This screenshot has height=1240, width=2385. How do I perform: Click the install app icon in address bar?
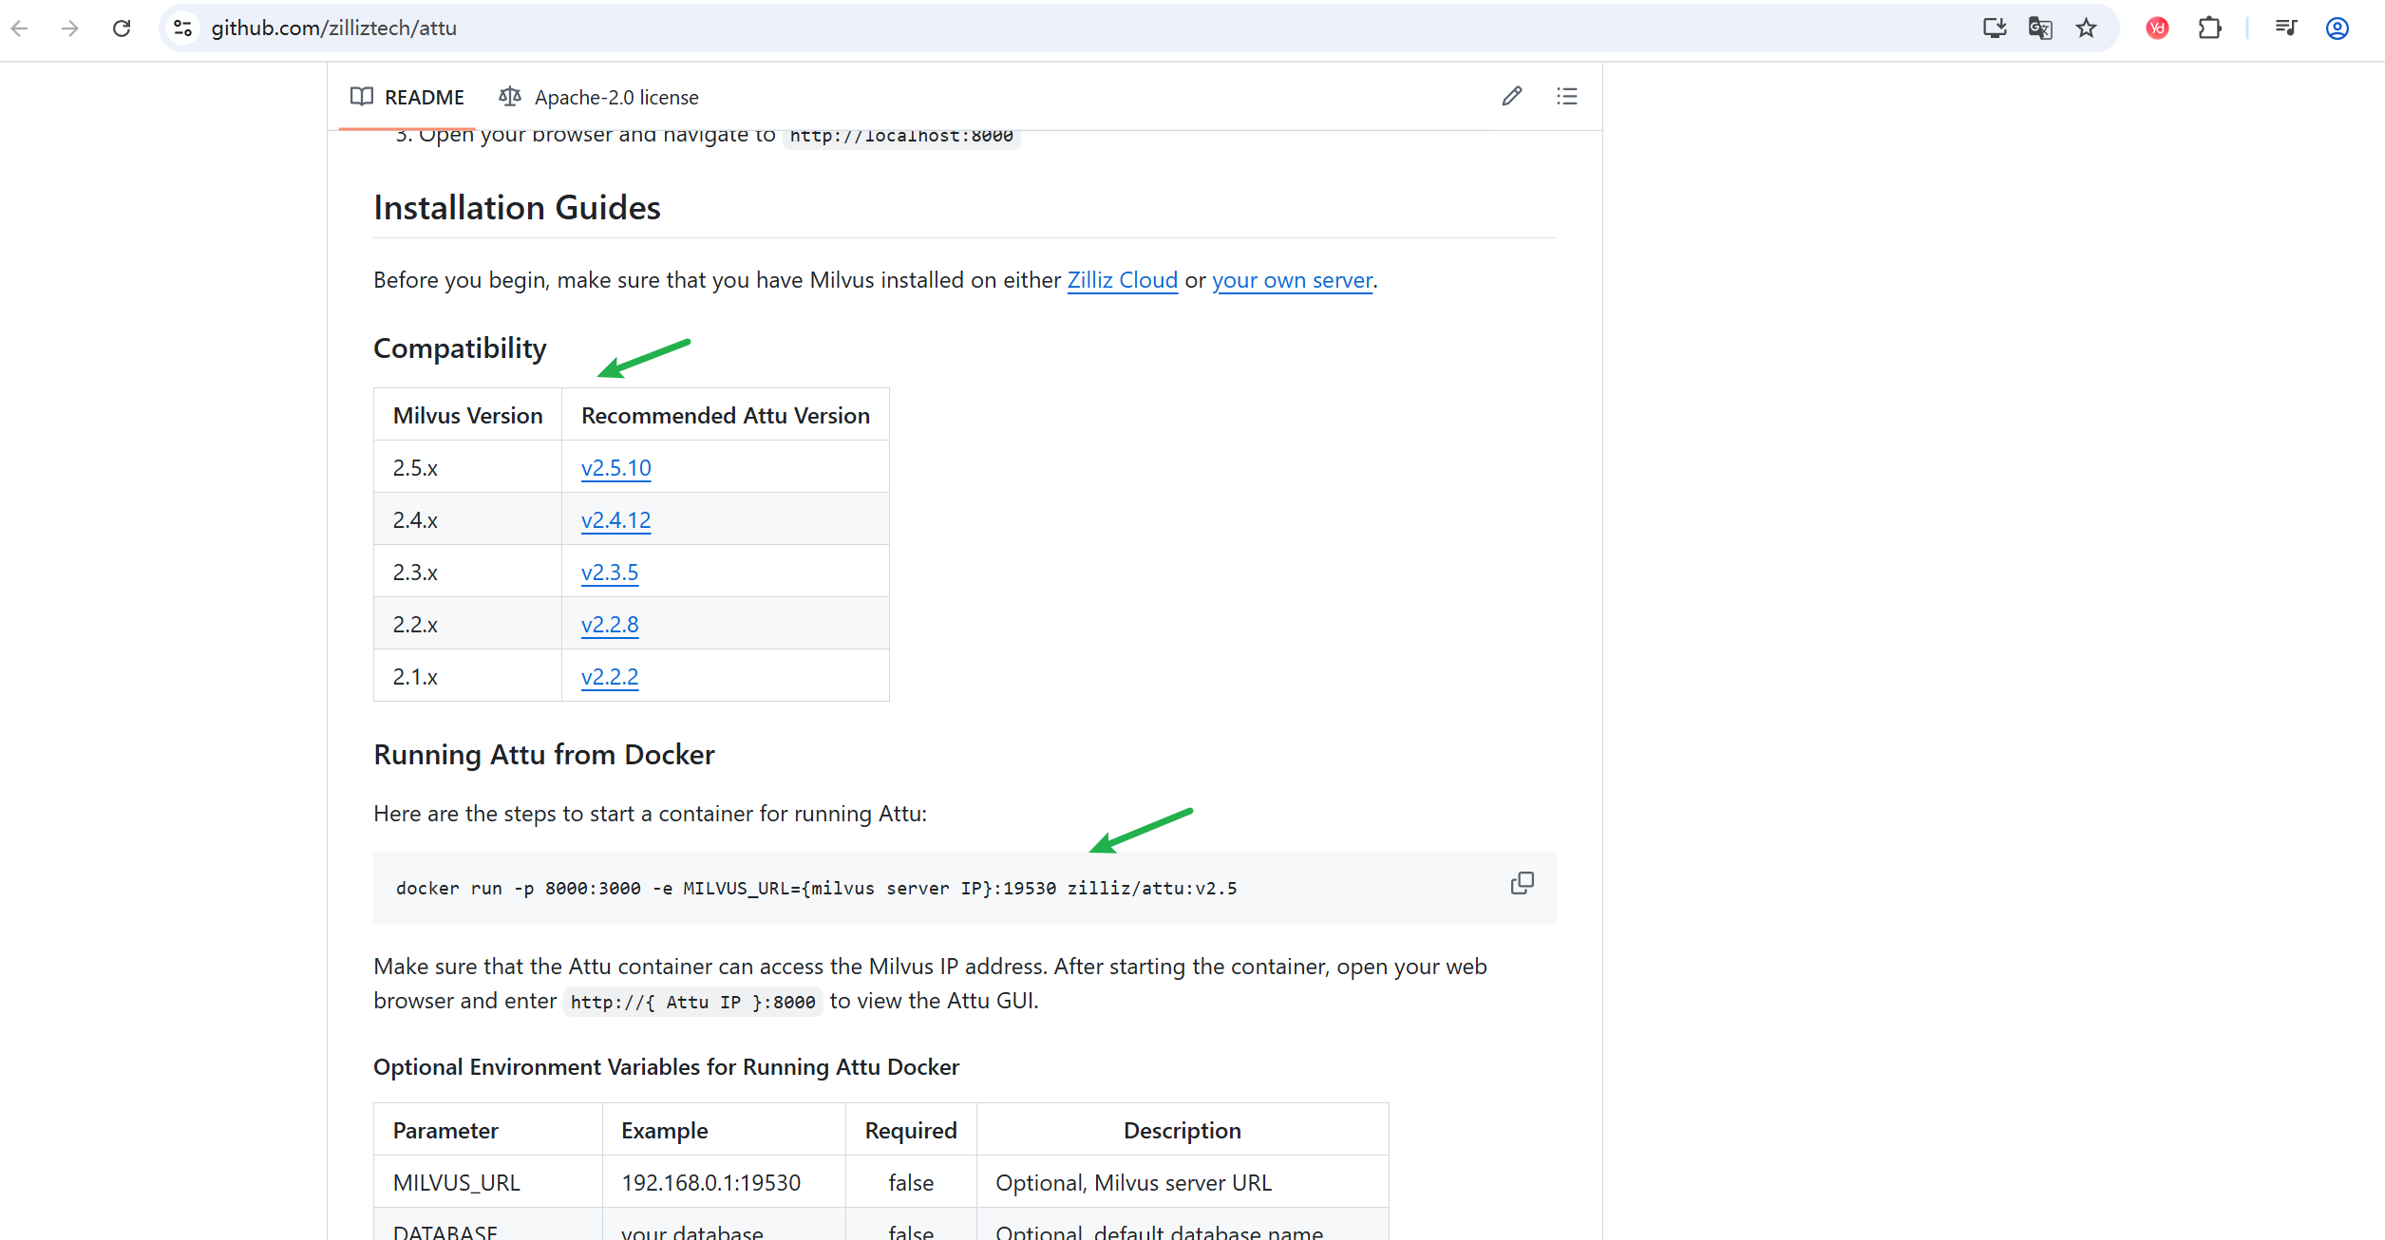tap(1995, 28)
